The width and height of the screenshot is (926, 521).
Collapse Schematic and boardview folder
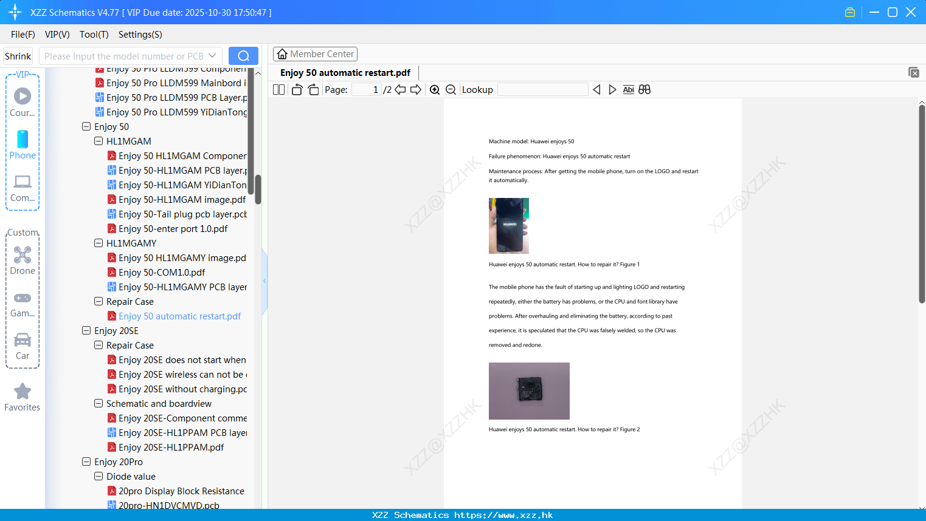point(98,404)
